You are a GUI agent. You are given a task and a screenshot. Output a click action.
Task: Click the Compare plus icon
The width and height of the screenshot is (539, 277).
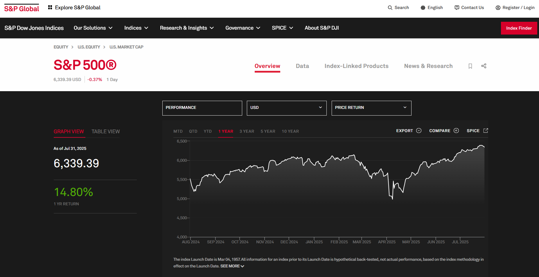pos(456,131)
